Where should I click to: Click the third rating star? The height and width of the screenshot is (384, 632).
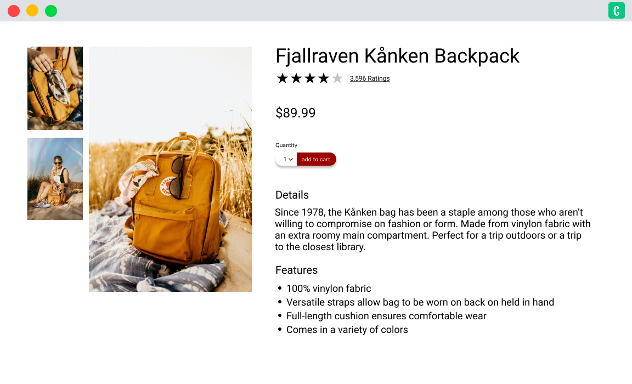pos(310,78)
